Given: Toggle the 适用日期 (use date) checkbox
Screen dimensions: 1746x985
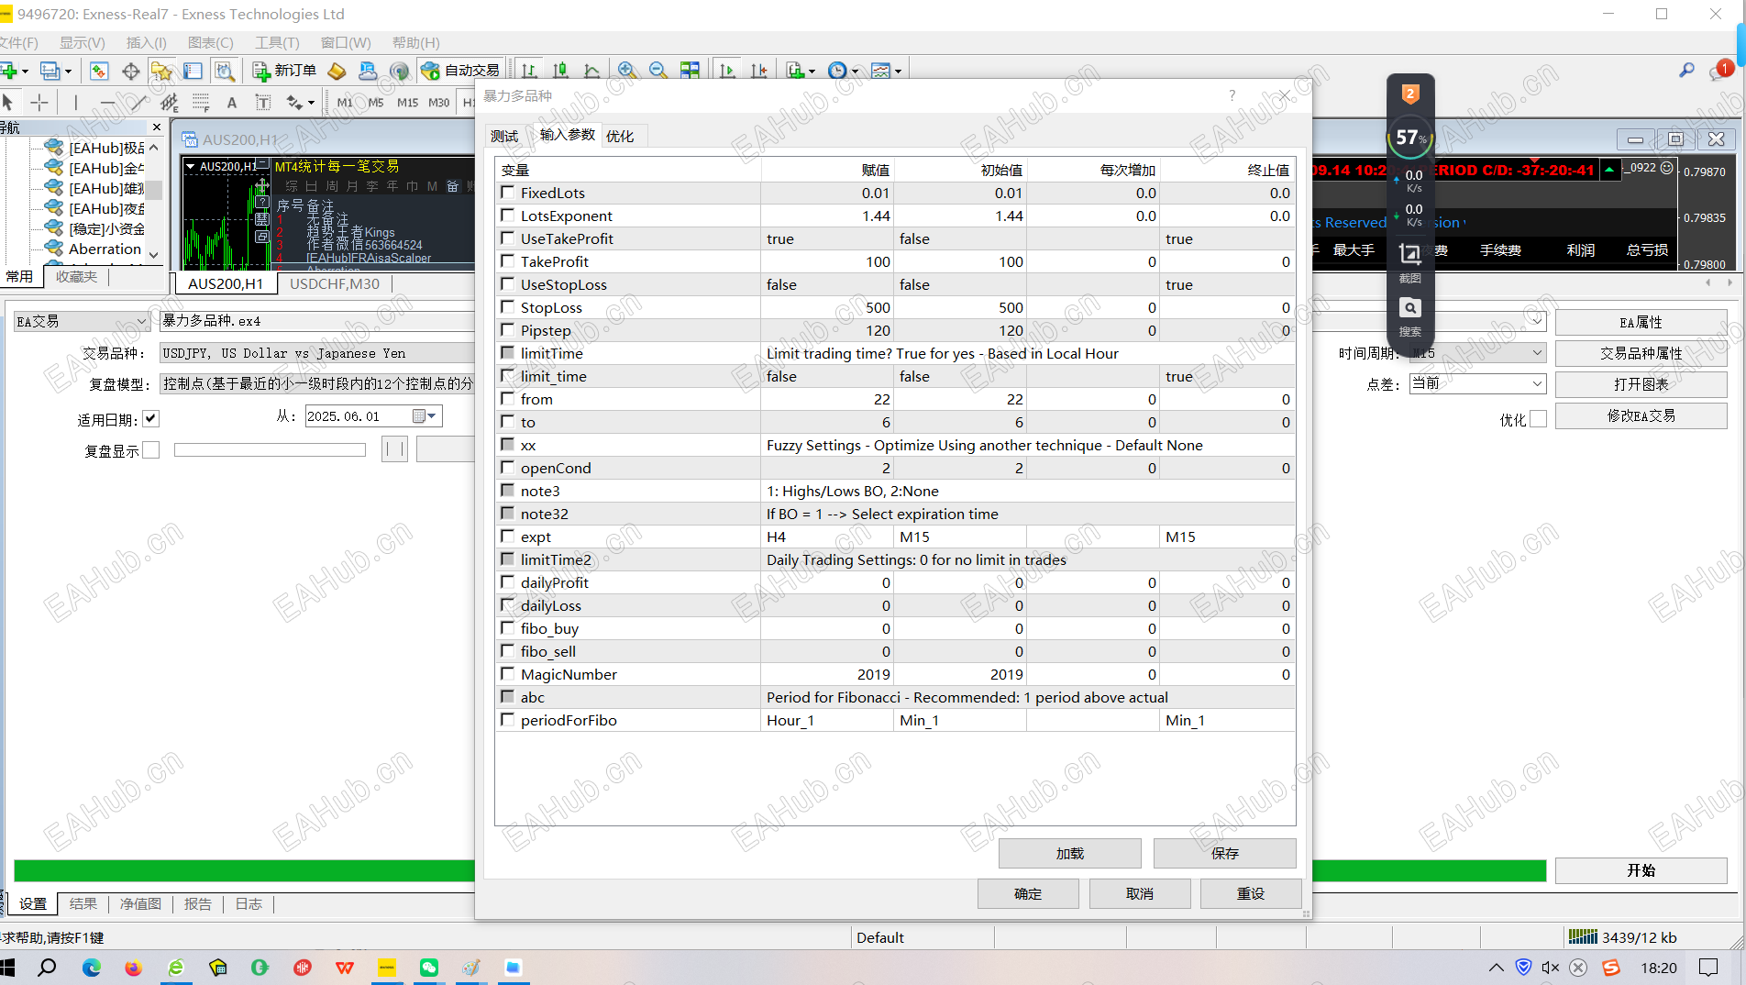Looking at the screenshot, I should click(x=151, y=419).
